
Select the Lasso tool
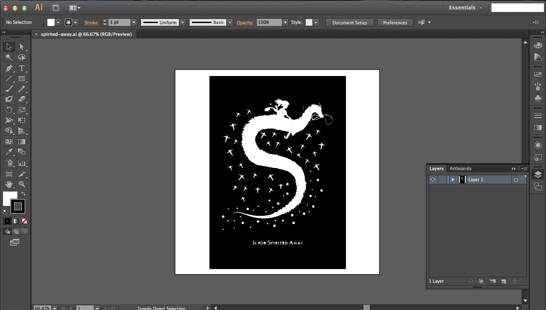[22, 57]
